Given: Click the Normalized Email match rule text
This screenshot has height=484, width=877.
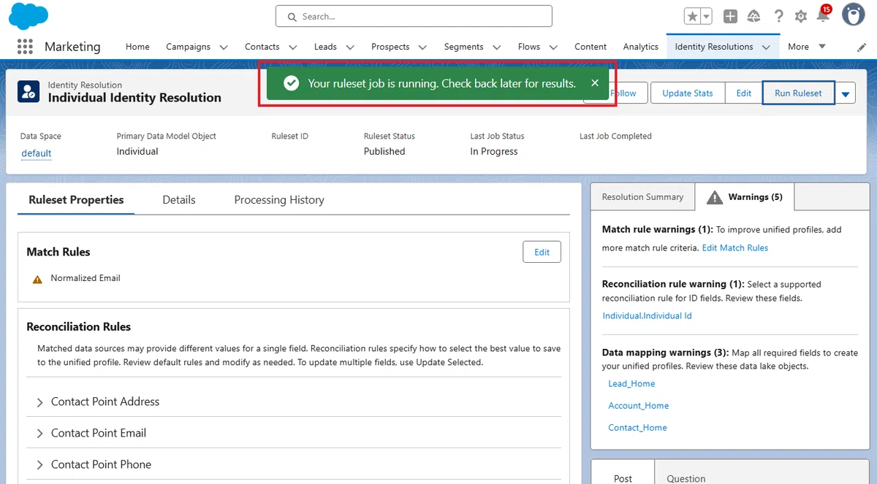Looking at the screenshot, I should click(x=86, y=278).
